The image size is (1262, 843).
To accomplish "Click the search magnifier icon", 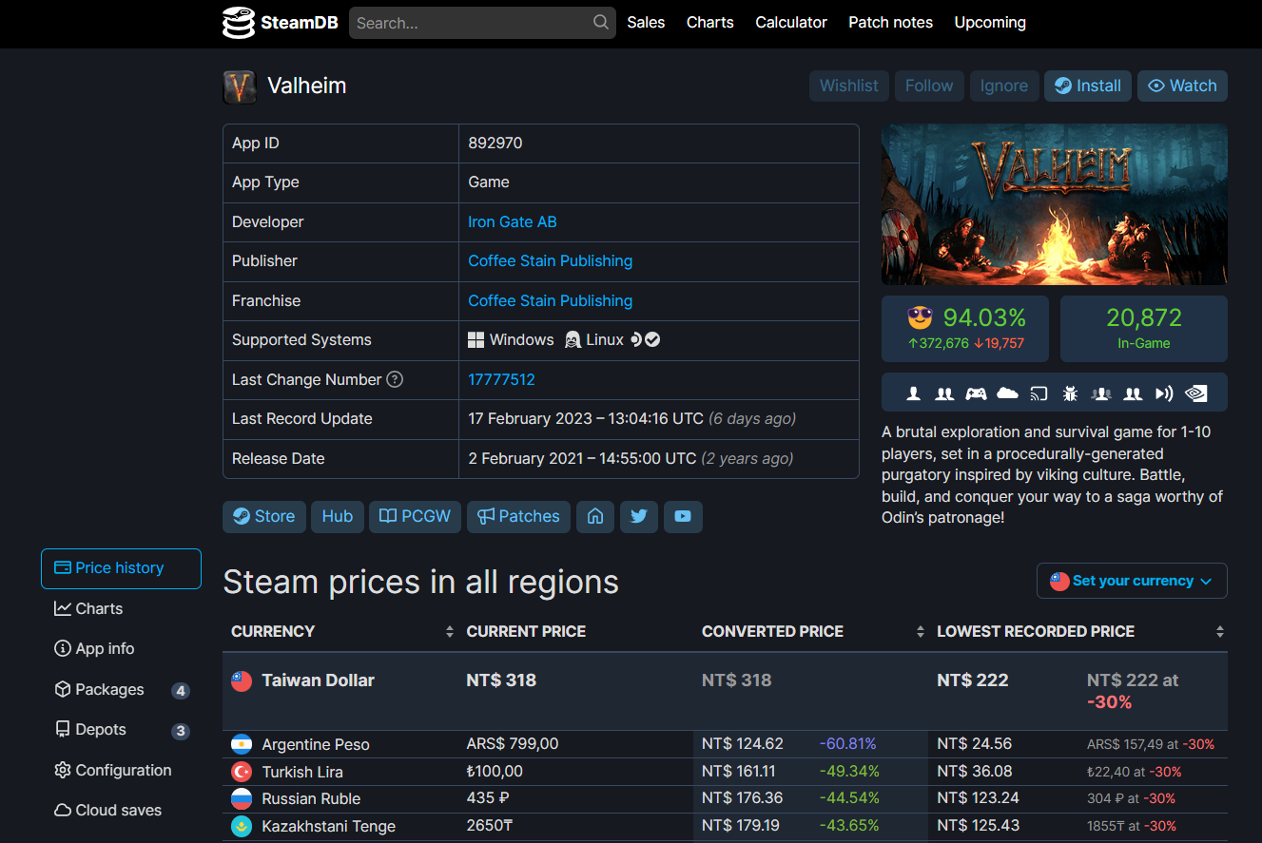I will (x=601, y=23).
